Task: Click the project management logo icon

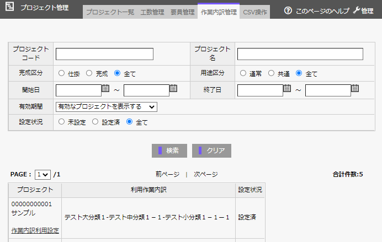Action: [9, 9]
